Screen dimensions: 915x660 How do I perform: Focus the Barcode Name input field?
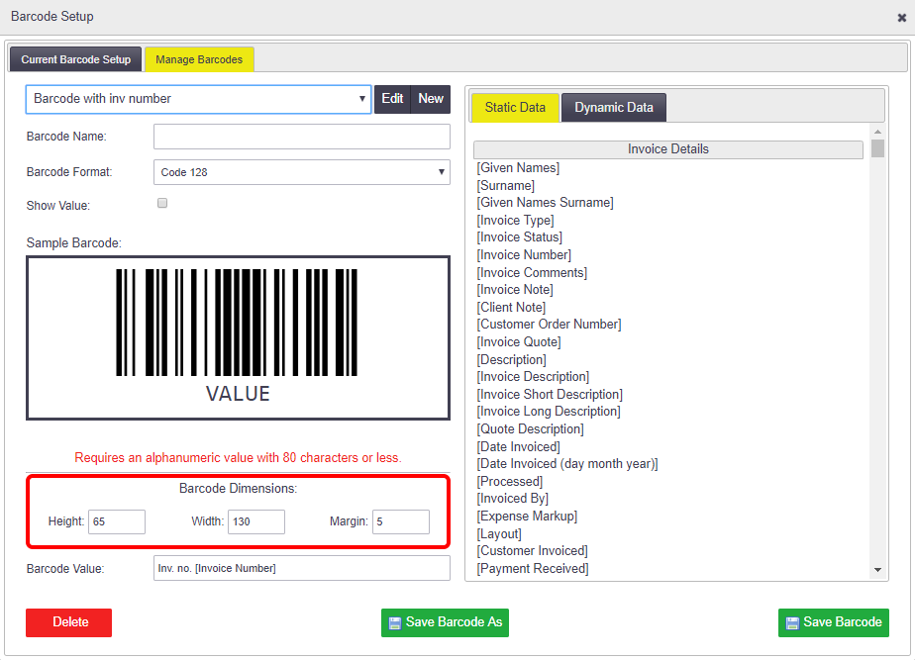point(302,137)
